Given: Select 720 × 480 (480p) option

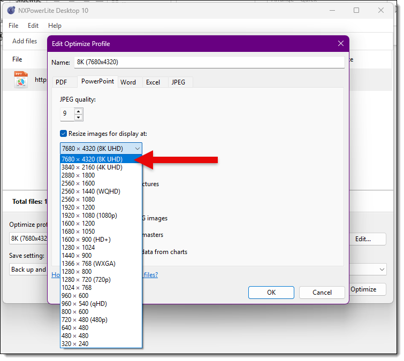Looking at the screenshot, I should pyautogui.click(x=101, y=320).
